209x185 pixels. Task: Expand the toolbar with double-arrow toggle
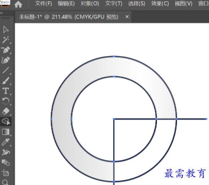[1, 13]
